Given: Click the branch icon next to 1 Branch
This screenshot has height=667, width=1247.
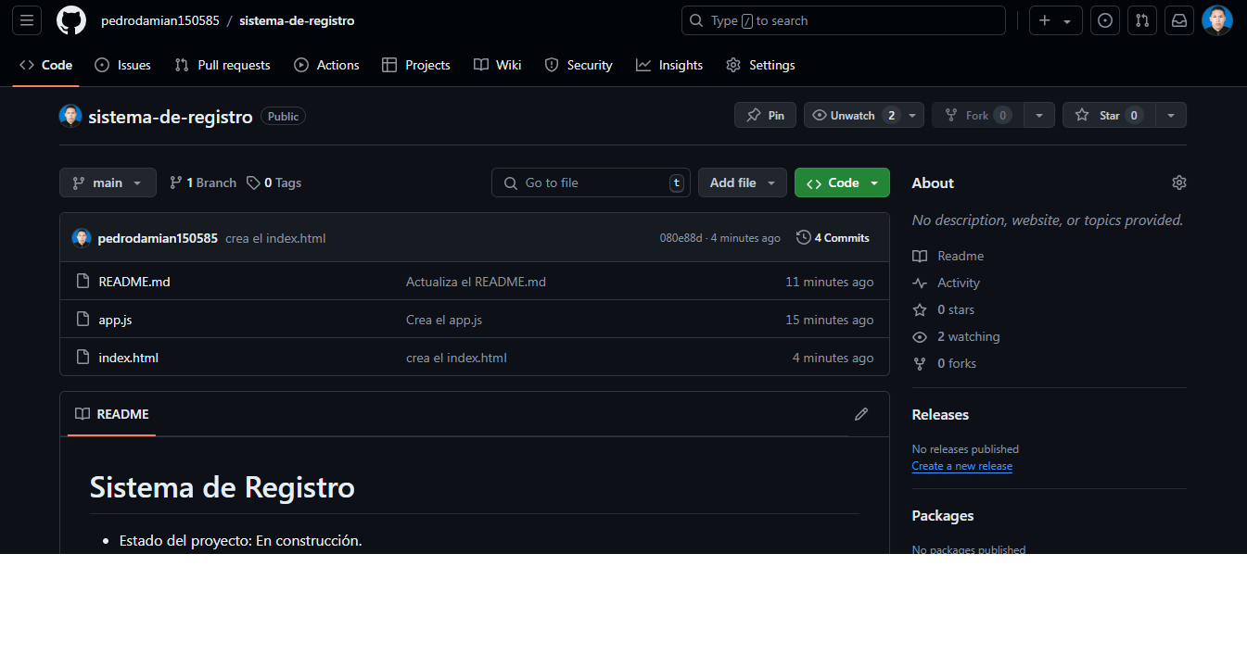Looking at the screenshot, I should 176,182.
